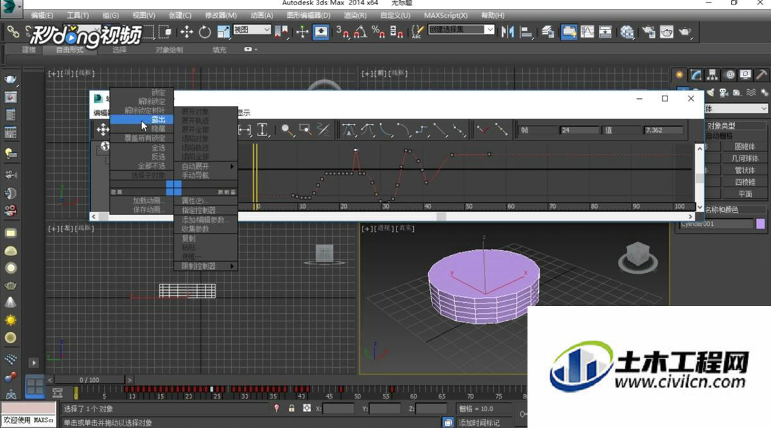771x428 pixels.
Task: Click the Cylinder001 object name field
Action: click(716, 224)
